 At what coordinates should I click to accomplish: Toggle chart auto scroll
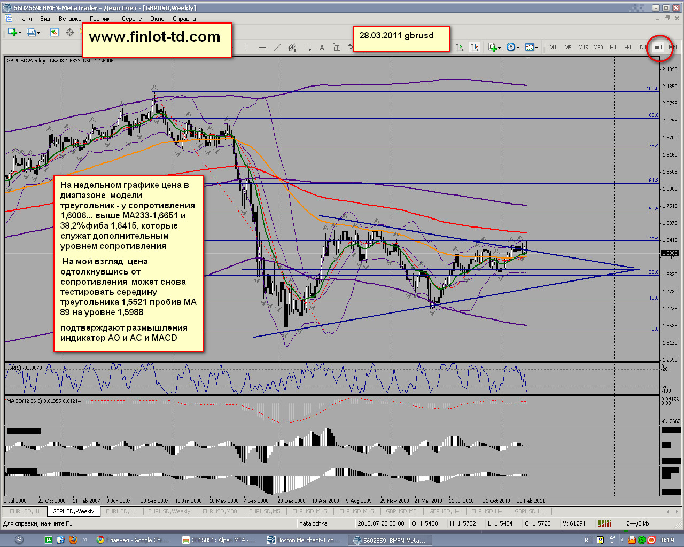460,47
